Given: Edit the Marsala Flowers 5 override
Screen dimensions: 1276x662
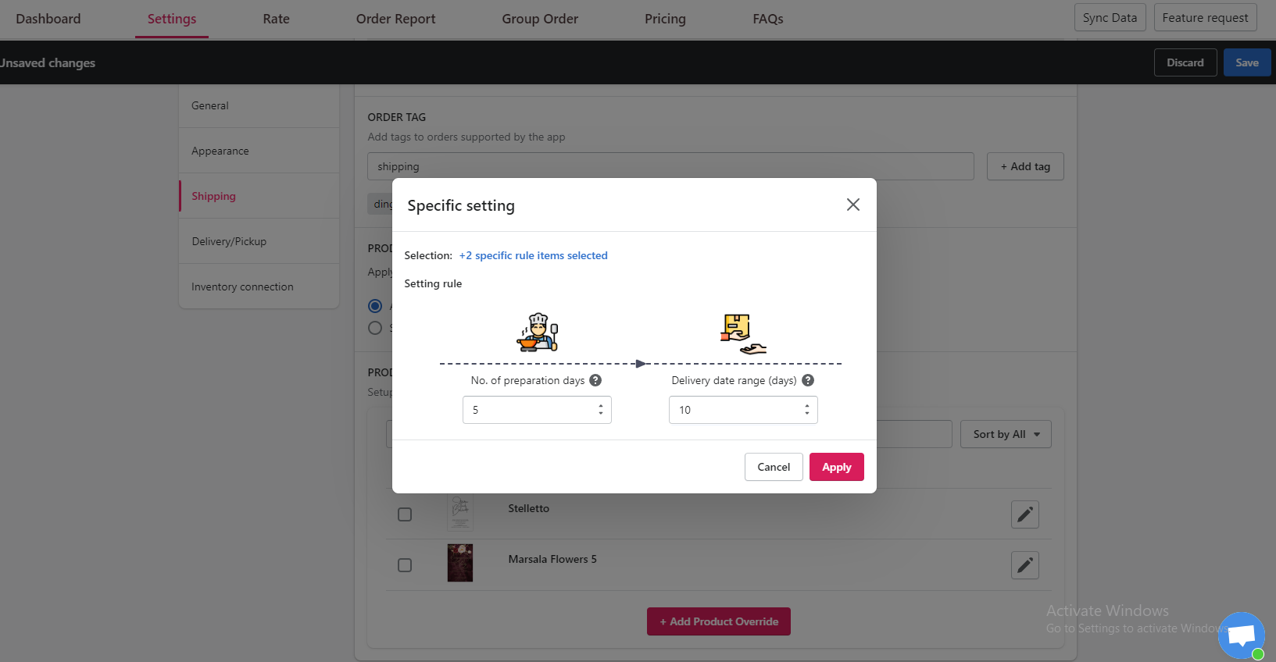Looking at the screenshot, I should tap(1024, 565).
